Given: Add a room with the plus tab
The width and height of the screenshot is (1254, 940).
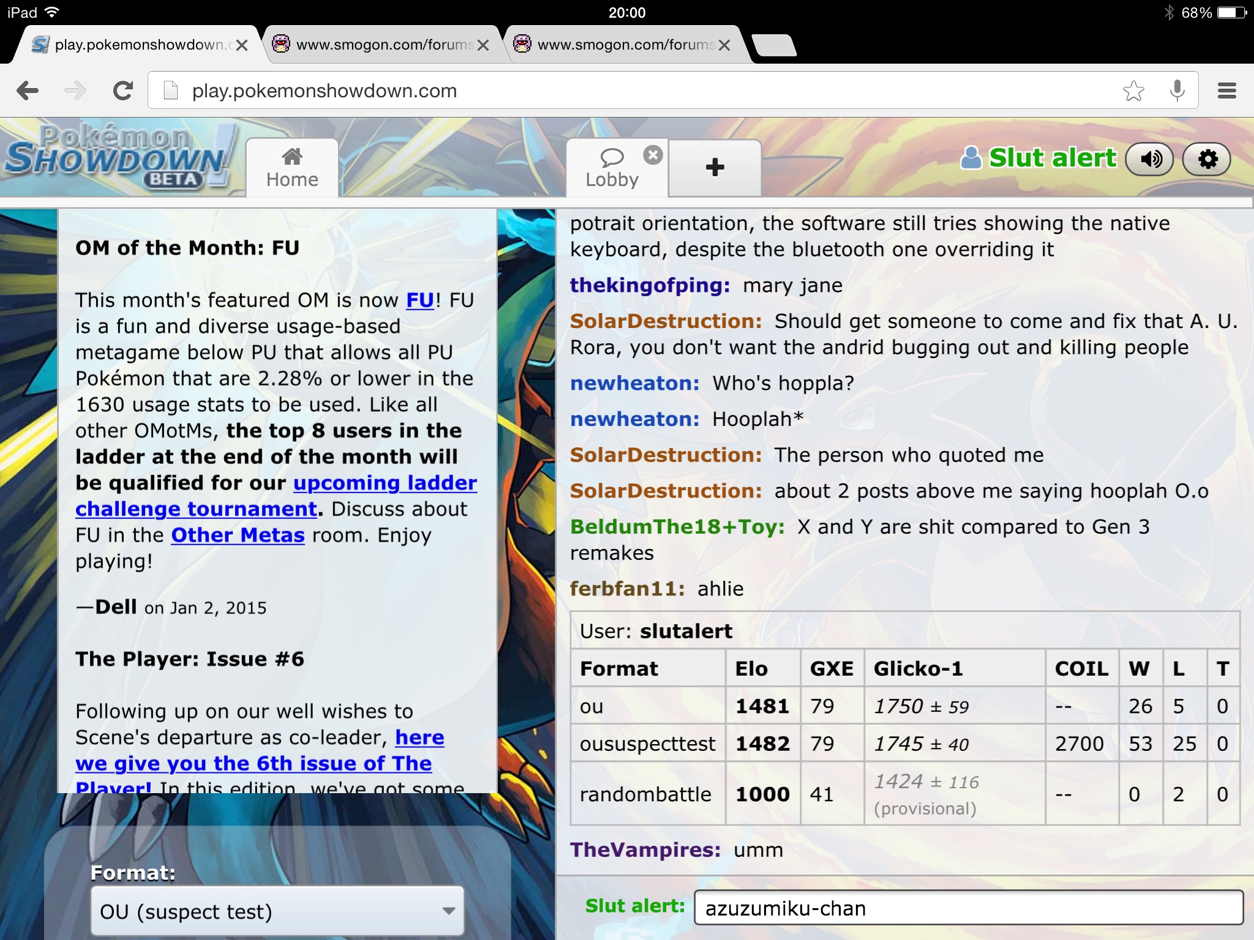Looking at the screenshot, I should coord(715,168).
